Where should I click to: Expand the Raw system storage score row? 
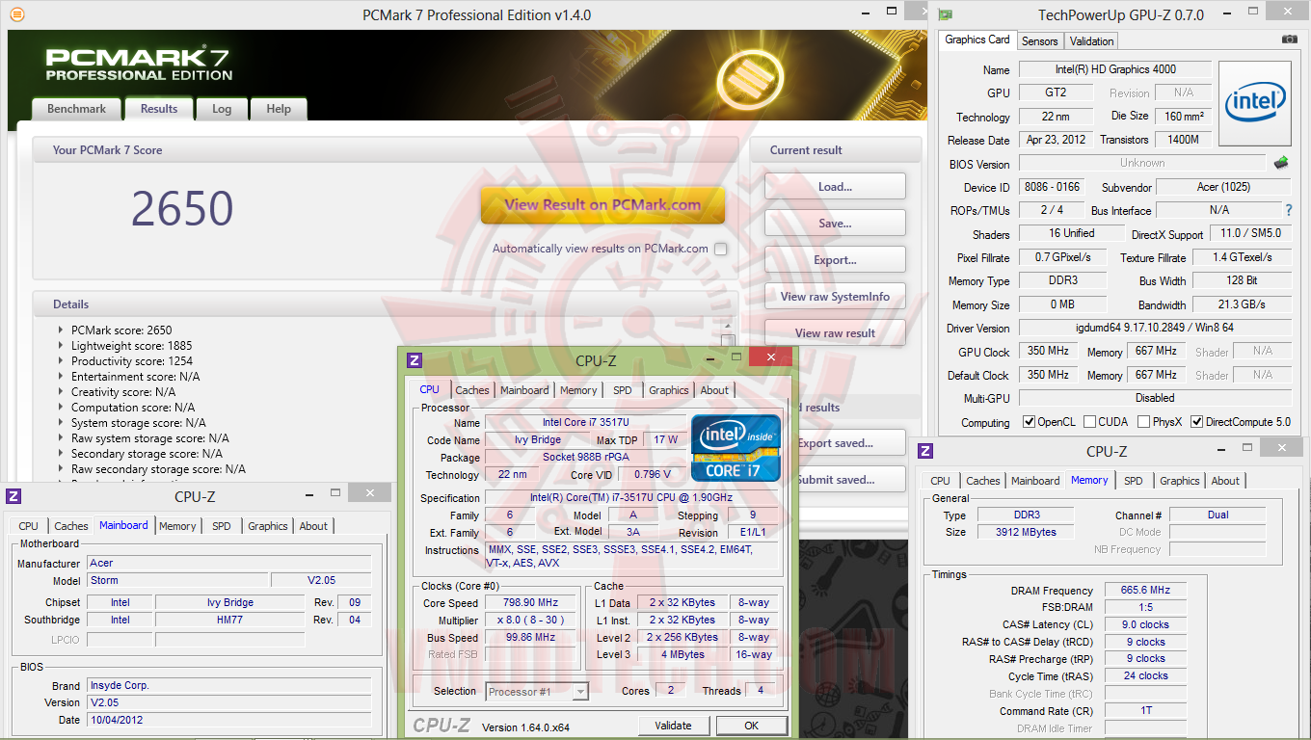61,438
